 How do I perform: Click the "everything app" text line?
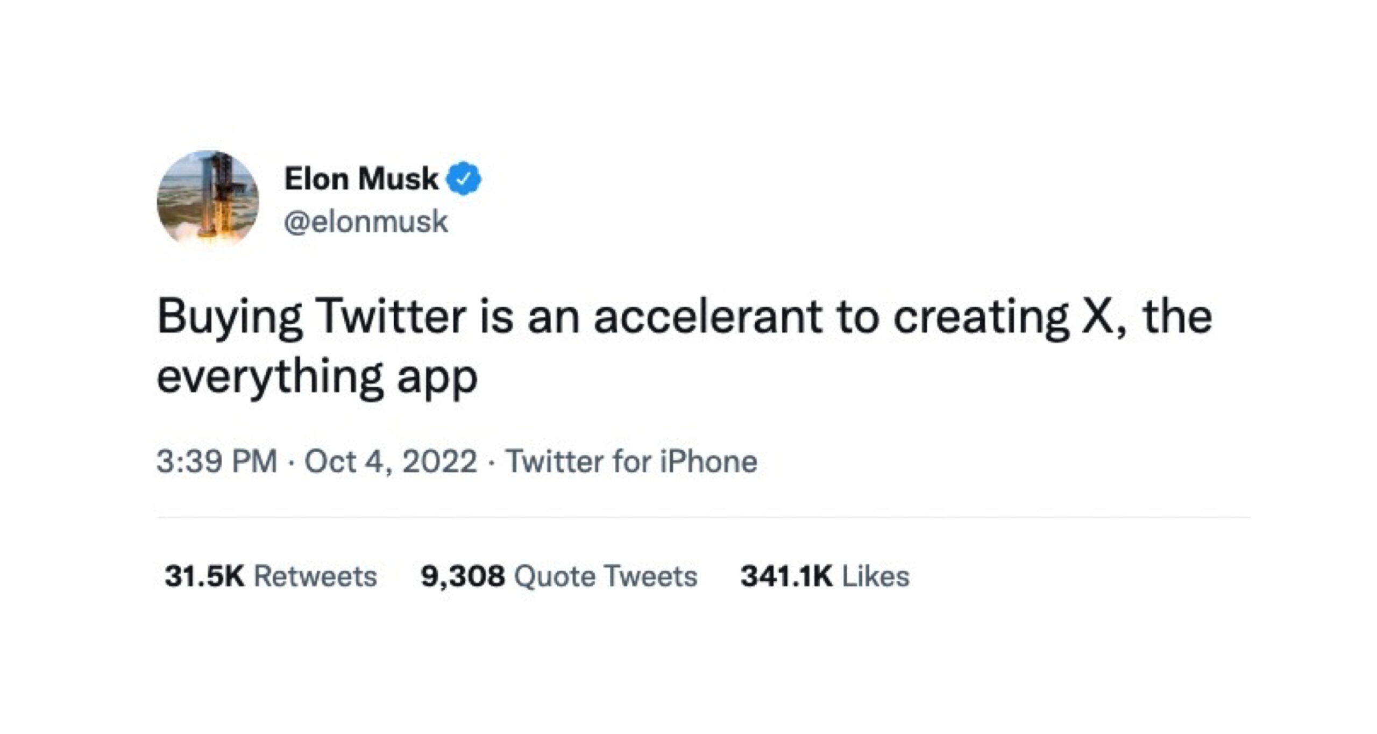(x=317, y=377)
